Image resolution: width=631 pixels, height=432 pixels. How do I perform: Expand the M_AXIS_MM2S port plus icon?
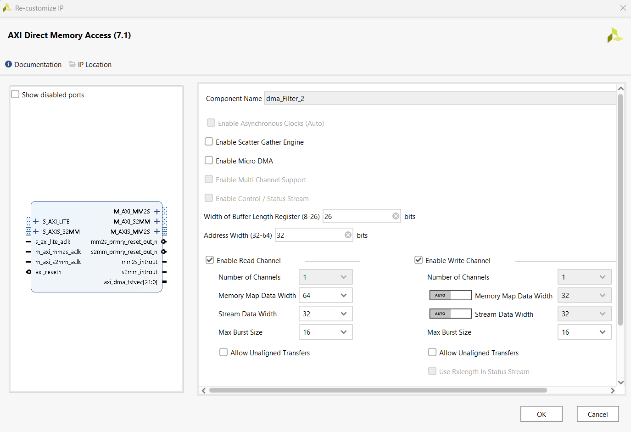coord(157,232)
